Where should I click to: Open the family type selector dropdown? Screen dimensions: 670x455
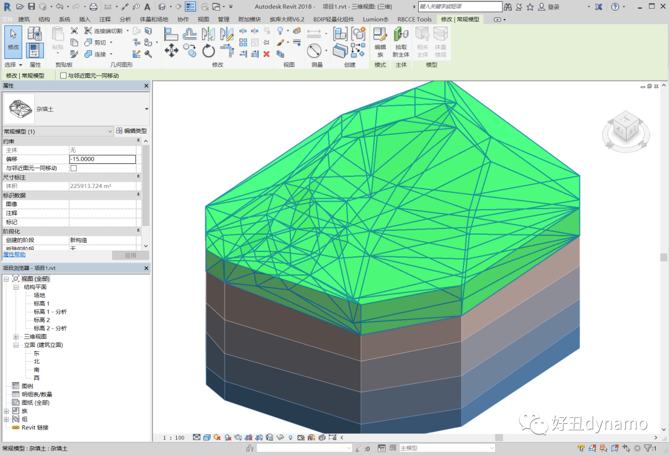(x=146, y=109)
